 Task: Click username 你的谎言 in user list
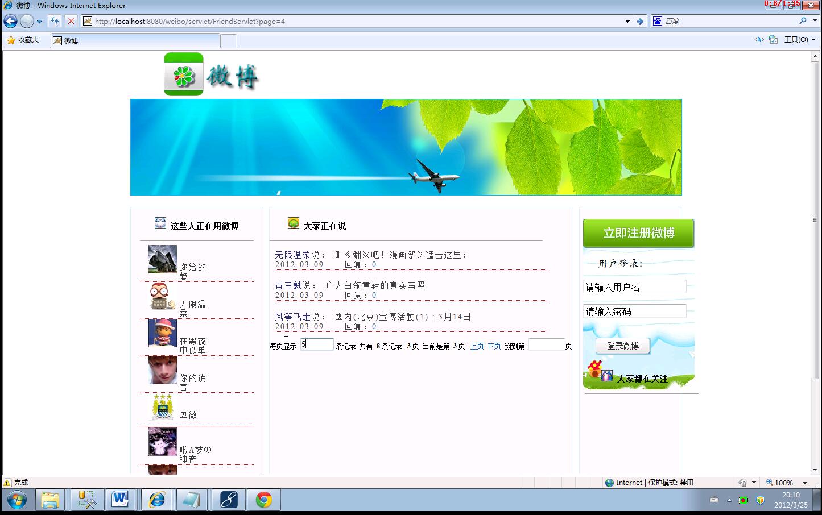pos(193,383)
